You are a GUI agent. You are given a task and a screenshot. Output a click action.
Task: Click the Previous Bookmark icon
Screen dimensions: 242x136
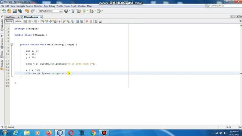(64, 21)
